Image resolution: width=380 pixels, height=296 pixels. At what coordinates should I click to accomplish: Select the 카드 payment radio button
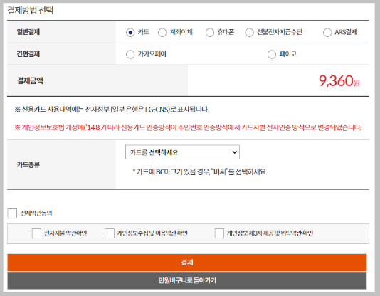point(130,32)
